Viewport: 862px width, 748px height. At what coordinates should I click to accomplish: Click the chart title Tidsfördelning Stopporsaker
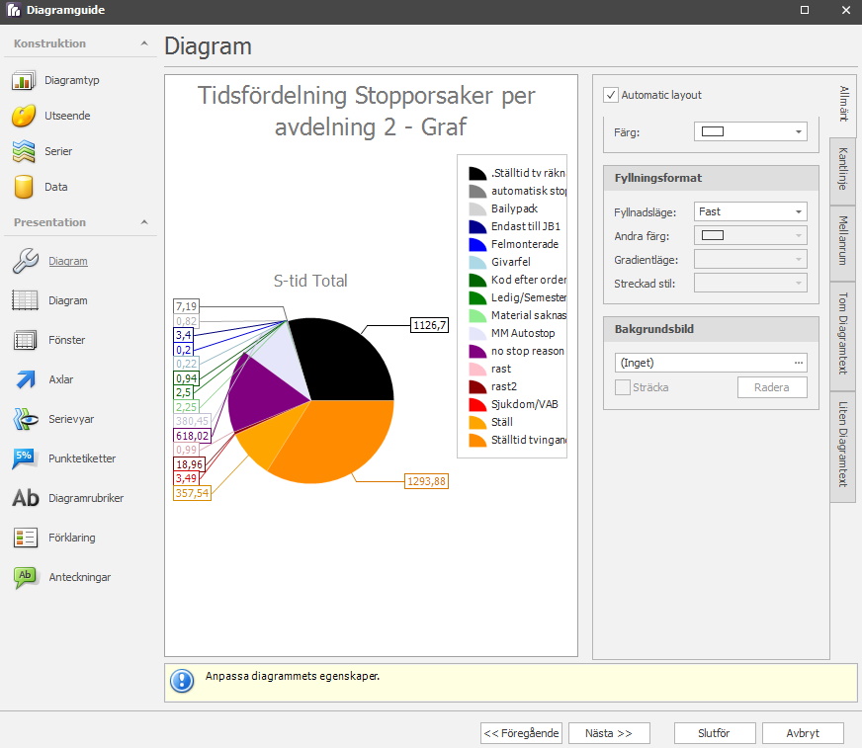367,111
